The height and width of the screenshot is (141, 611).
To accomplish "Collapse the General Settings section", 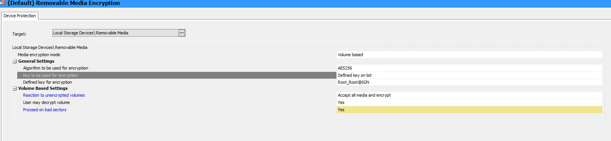I will click(x=15, y=61).
